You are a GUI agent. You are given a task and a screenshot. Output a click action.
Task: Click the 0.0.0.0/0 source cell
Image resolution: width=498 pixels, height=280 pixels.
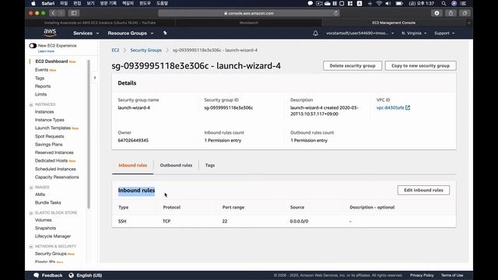tap(299, 221)
